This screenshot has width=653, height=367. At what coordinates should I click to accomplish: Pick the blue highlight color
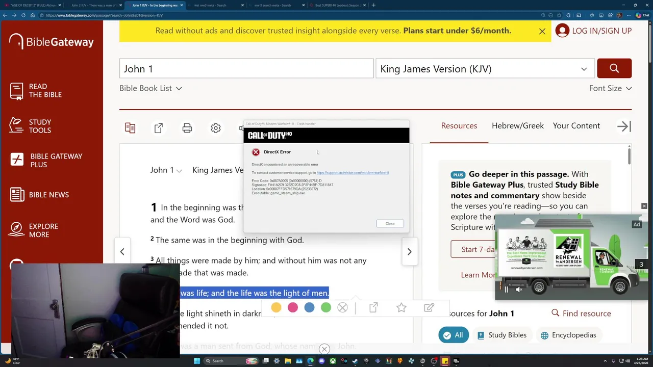pos(309,307)
